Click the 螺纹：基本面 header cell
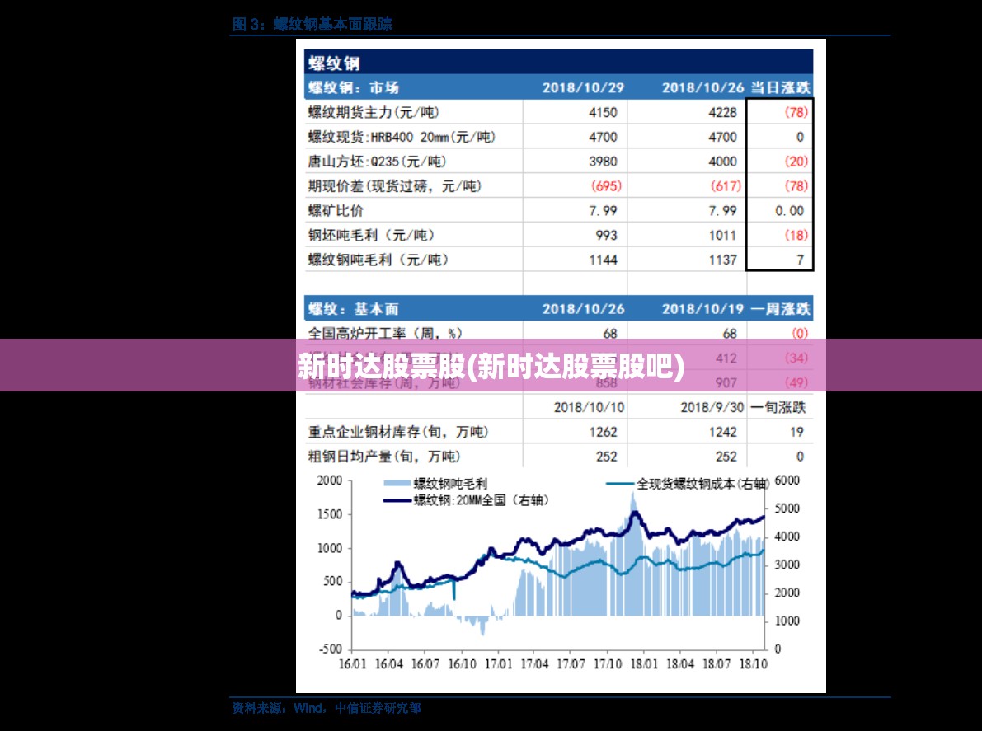 coord(353,309)
